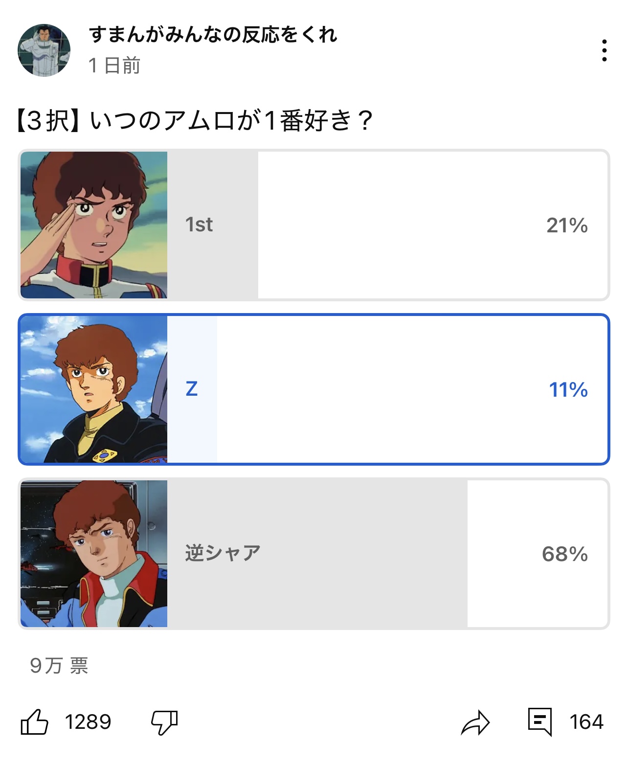Click the 逆シャア Amuro thumbnail image
The width and height of the screenshot is (628, 766).
point(94,554)
